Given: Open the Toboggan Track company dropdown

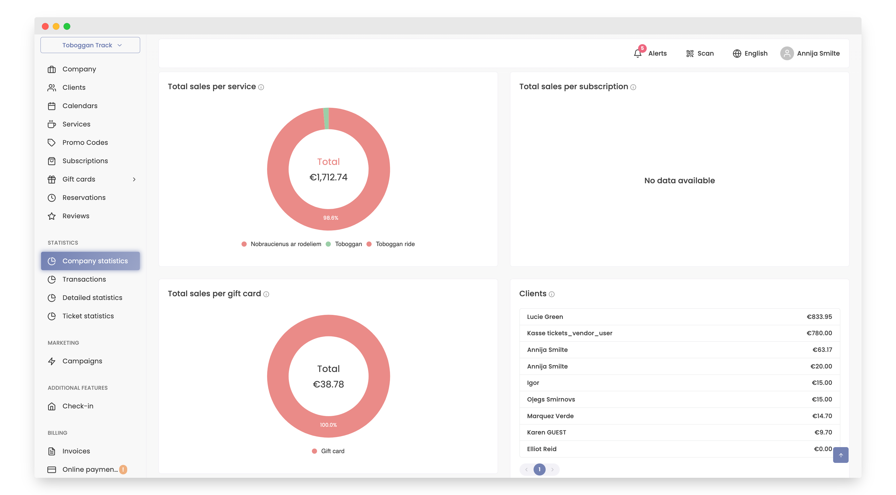Looking at the screenshot, I should [90, 45].
